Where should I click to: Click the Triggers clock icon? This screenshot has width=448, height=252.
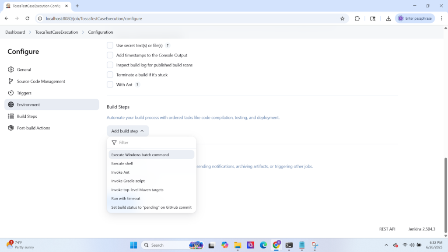pos(10,93)
